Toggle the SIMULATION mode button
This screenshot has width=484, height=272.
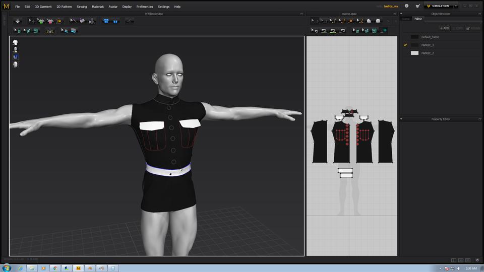point(440,6)
